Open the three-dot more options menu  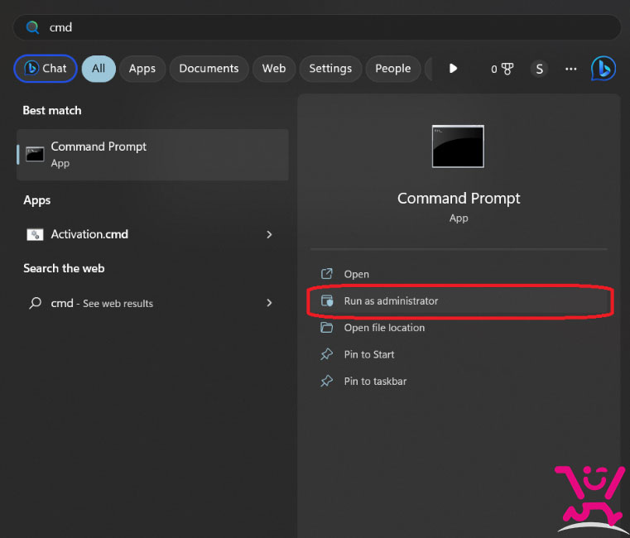(x=571, y=69)
